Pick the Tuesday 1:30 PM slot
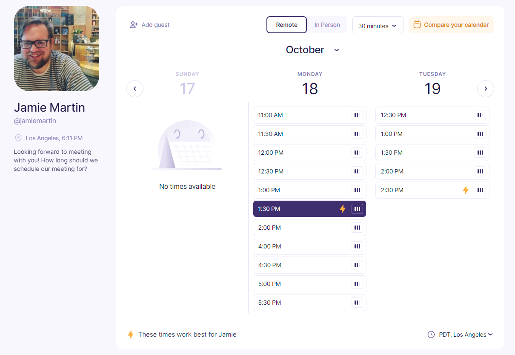The height and width of the screenshot is (355, 515). tap(432, 153)
